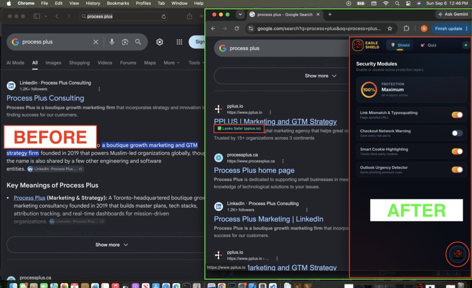
Task: Open Chrome extensions puzzle icon
Action: [406, 28]
